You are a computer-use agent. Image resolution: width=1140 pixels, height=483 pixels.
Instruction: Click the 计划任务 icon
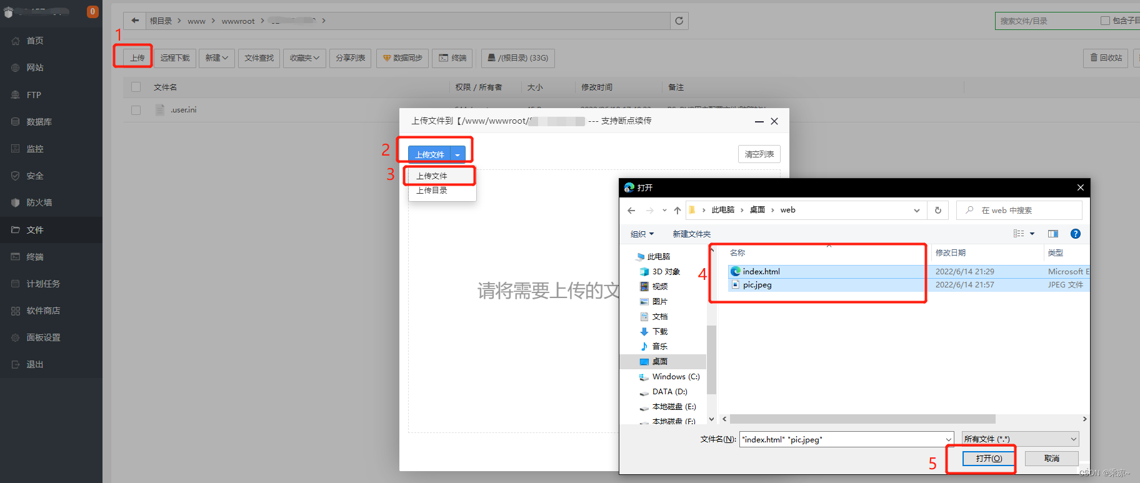coord(16,284)
